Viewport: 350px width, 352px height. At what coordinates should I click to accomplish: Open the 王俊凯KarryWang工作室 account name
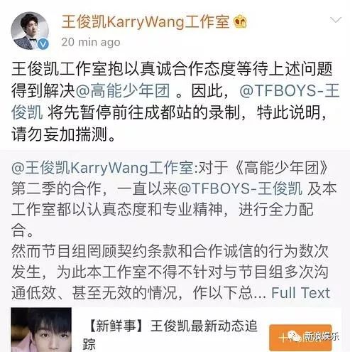click(x=146, y=22)
